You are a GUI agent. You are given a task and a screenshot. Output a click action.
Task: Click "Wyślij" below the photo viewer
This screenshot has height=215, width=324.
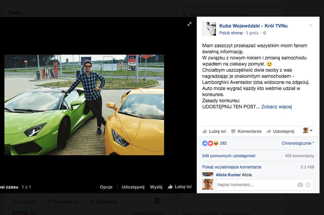click(156, 187)
